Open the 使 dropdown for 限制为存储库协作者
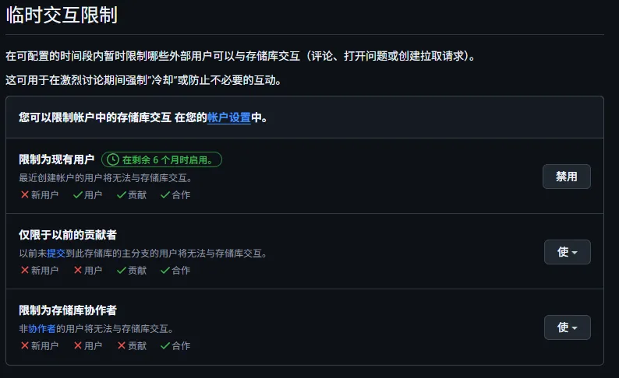619x378 pixels. tap(567, 327)
